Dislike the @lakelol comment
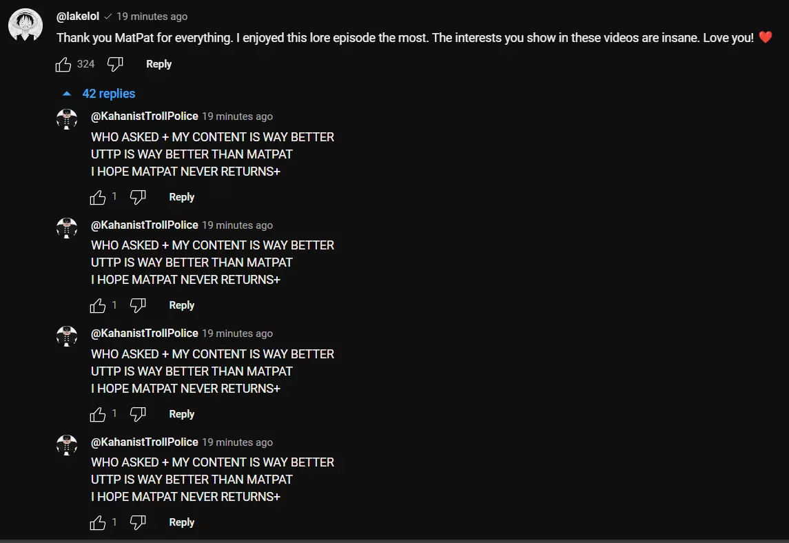Viewport: 789px width, 543px height. tap(115, 64)
